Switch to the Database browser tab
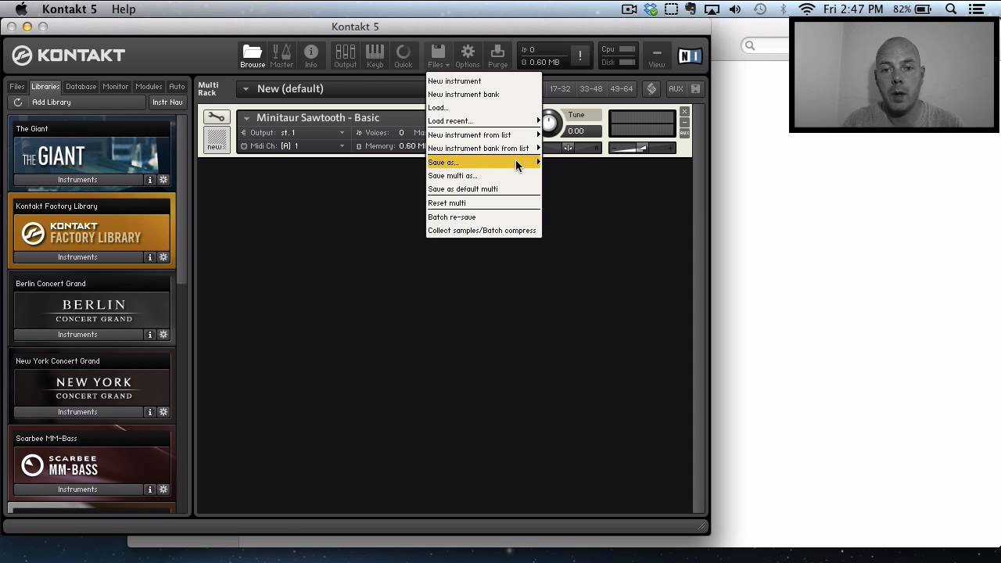The width and height of the screenshot is (1001, 563). (x=81, y=87)
